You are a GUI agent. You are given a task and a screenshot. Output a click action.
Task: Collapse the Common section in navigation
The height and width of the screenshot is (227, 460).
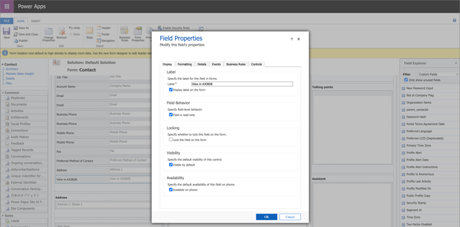pyautogui.click(x=2, y=93)
